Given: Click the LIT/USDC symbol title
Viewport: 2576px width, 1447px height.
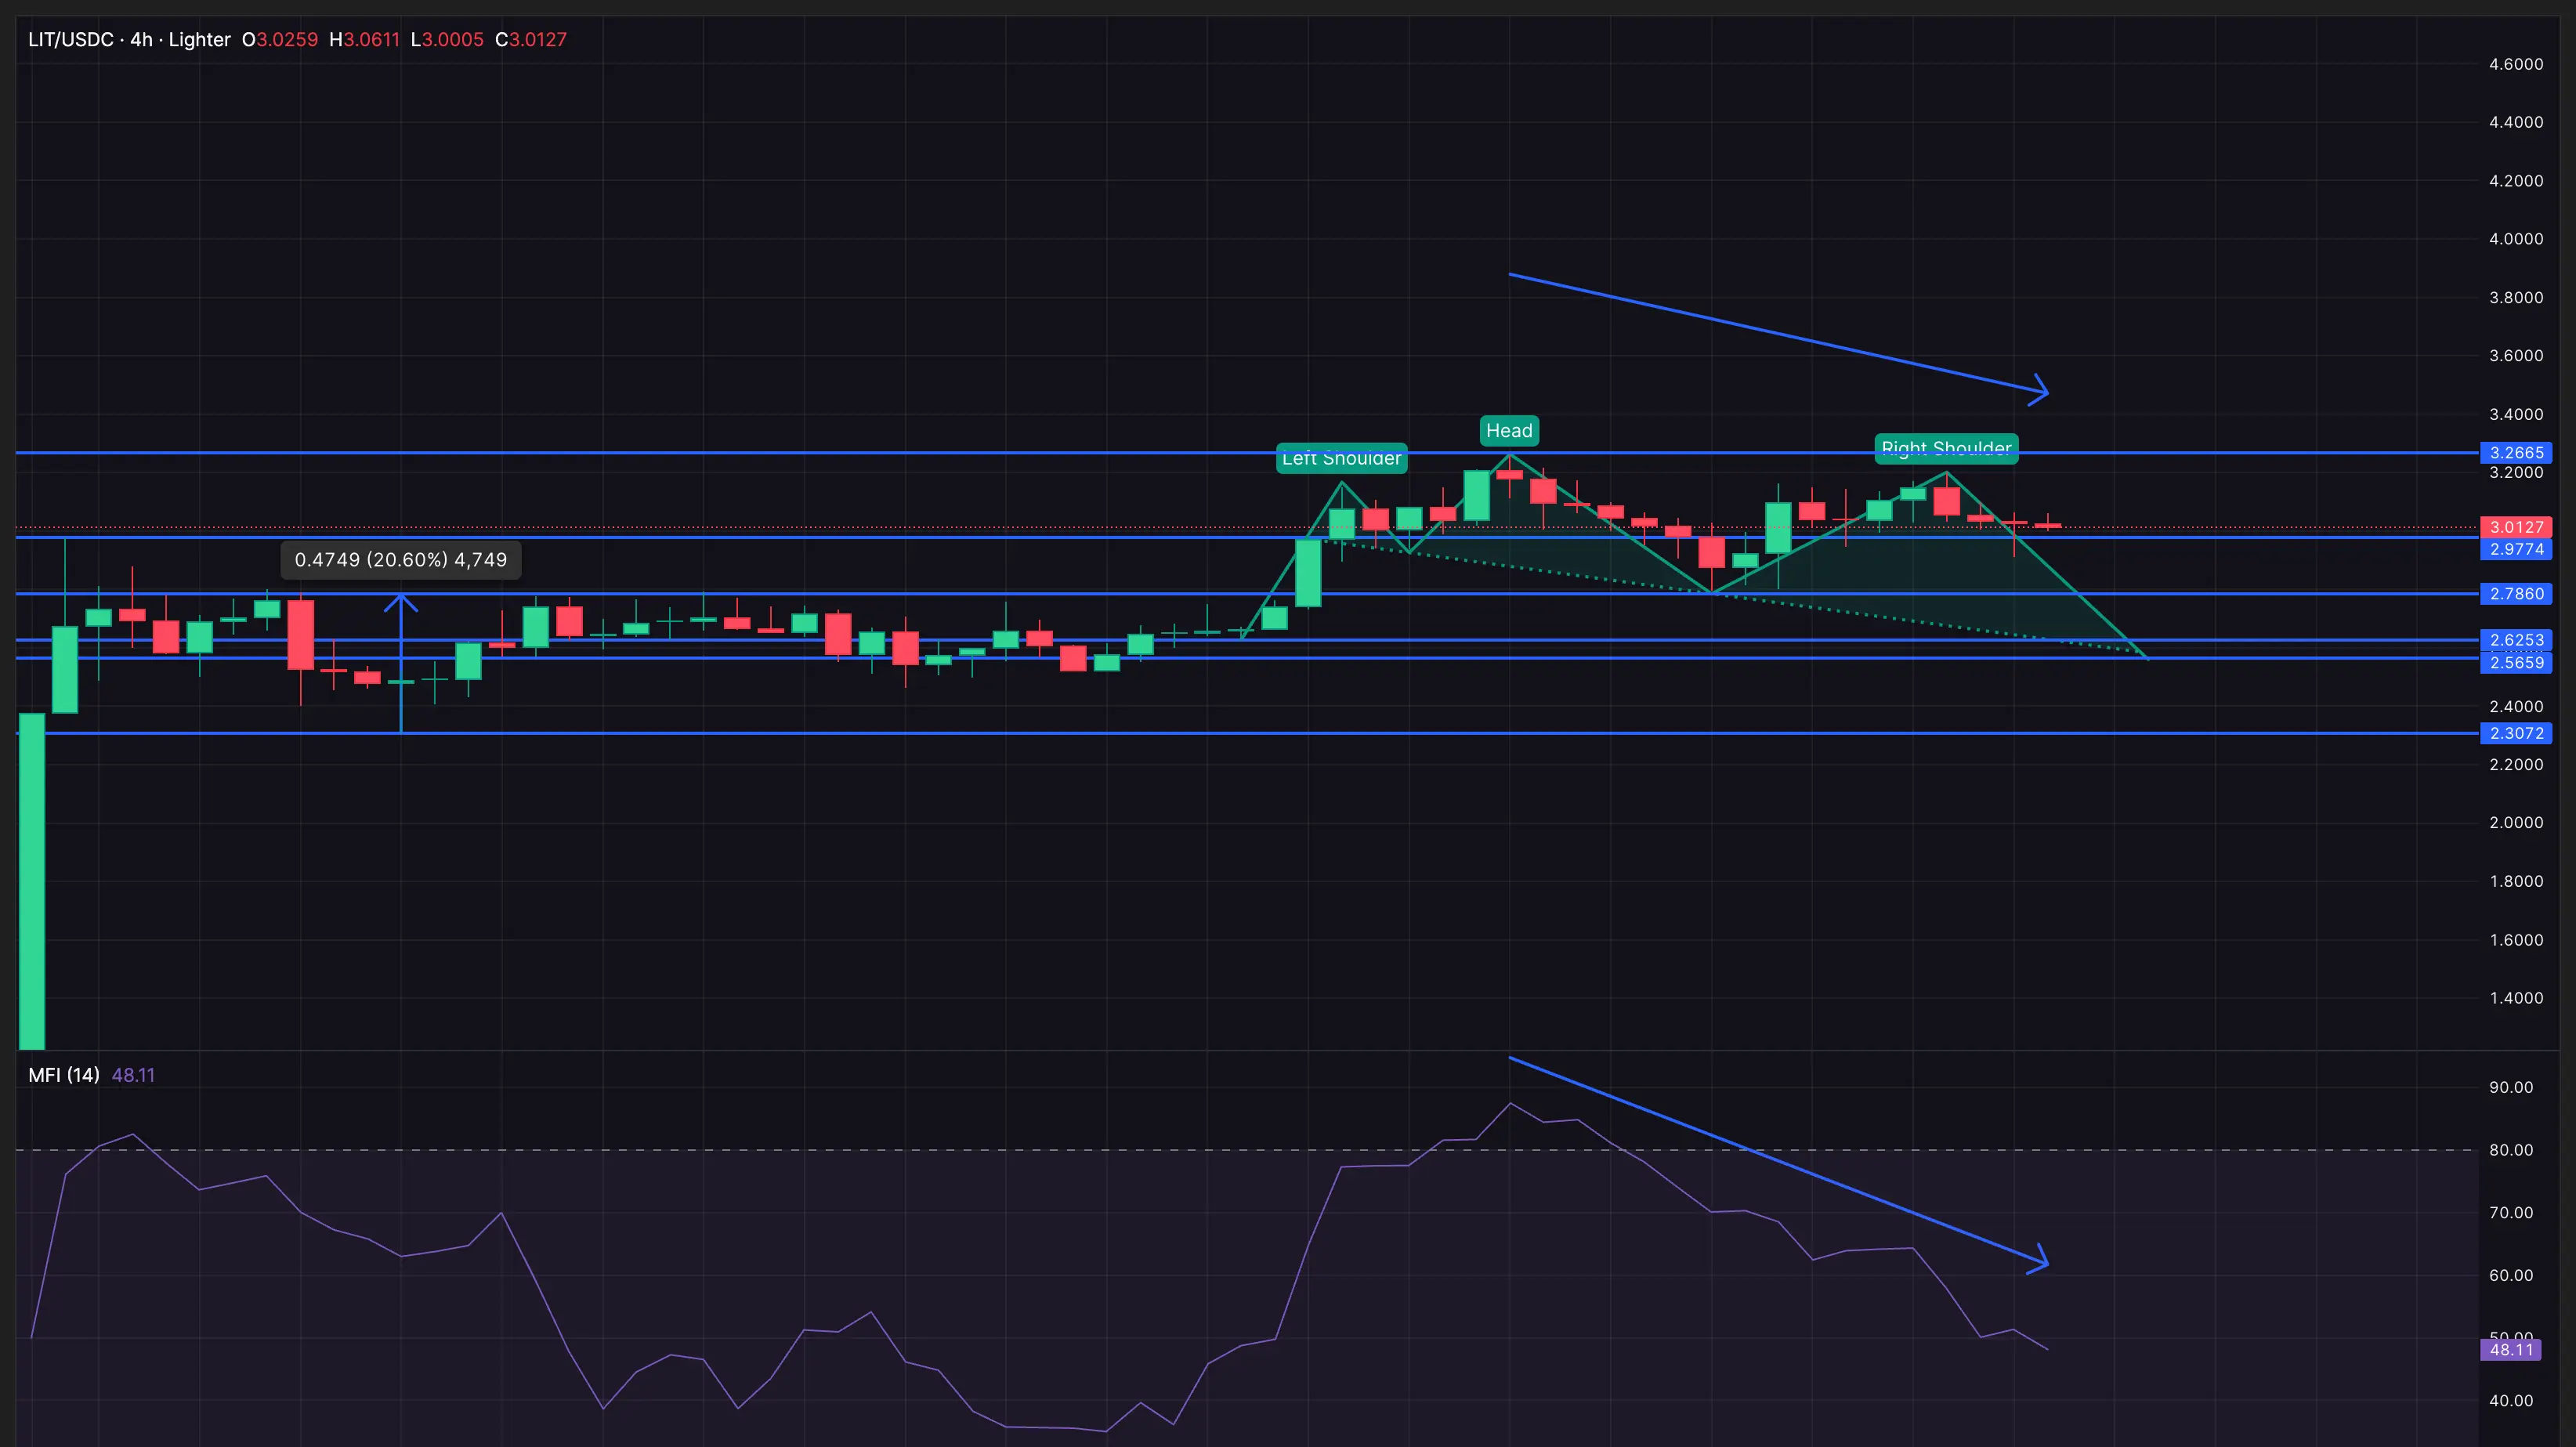Looking at the screenshot, I should tap(70, 40).
